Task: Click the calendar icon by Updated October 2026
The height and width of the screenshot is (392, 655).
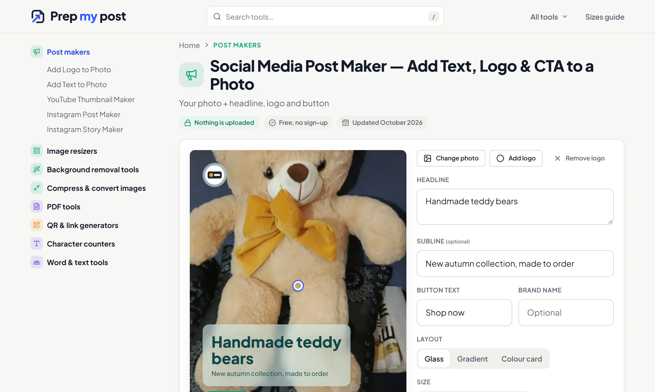Action: coord(345,123)
